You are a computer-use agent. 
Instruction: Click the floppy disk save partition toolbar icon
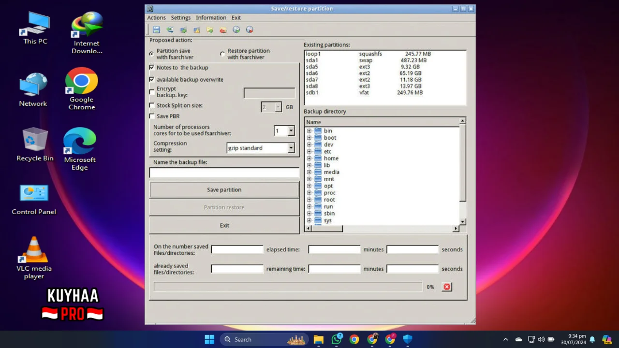156,29
